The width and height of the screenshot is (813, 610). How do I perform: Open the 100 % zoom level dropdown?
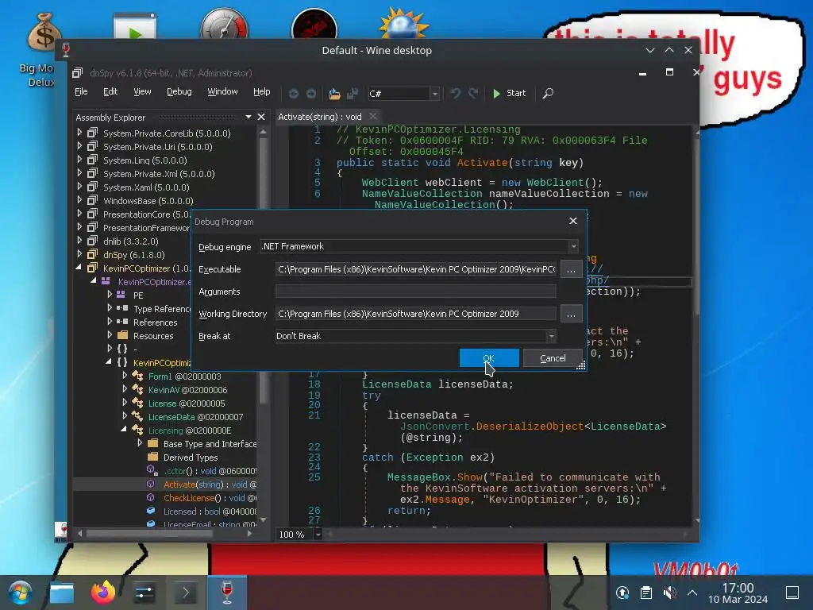[318, 535]
